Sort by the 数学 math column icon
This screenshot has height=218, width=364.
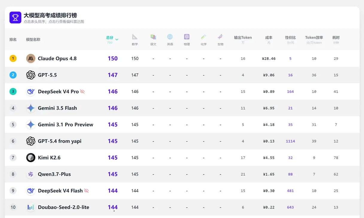[135, 37]
